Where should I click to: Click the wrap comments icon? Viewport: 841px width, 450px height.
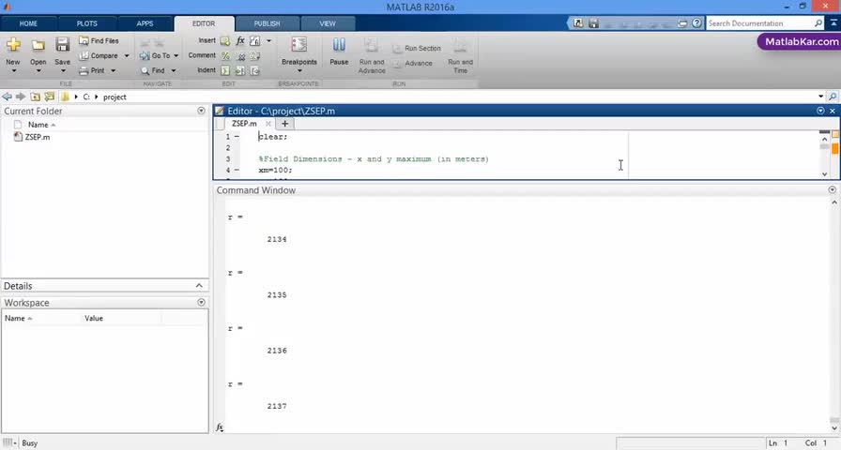[x=254, y=55]
